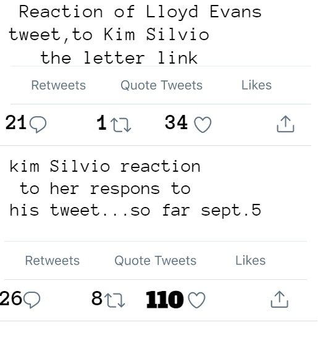Viewport: 318px width, 346px height.
Task: Tap the retweet arrows icon beside count 8
Action: tap(114, 300)
